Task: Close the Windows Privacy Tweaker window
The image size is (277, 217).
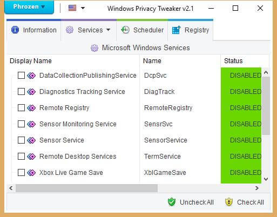Action: point(260,8)
